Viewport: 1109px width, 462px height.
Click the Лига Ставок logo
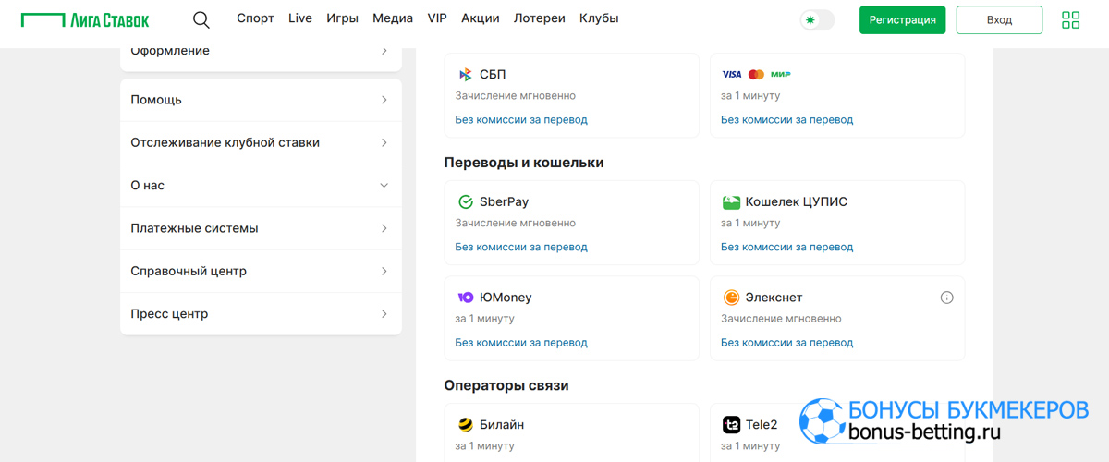point(85,19)
